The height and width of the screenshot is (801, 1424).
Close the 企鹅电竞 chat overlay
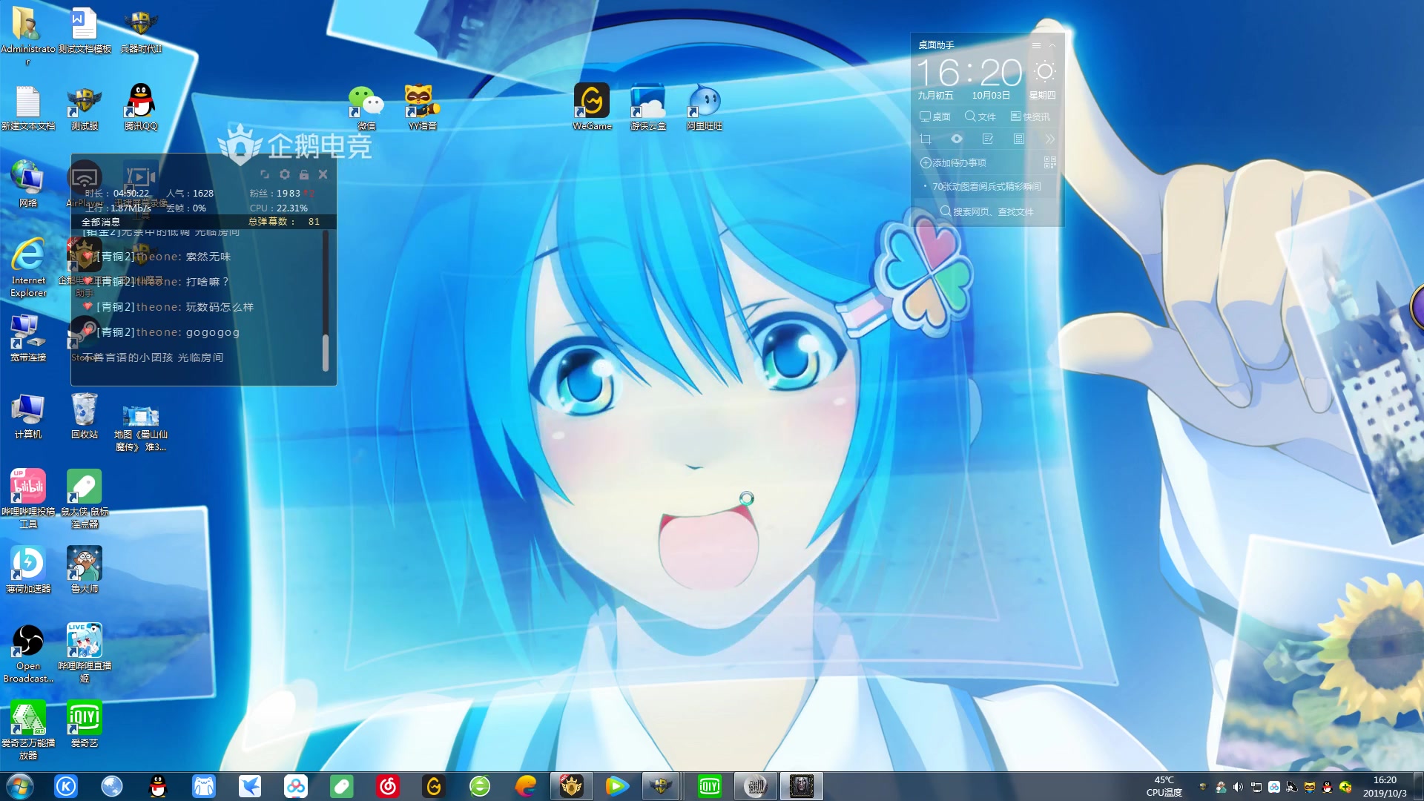[x=323, y=174]
